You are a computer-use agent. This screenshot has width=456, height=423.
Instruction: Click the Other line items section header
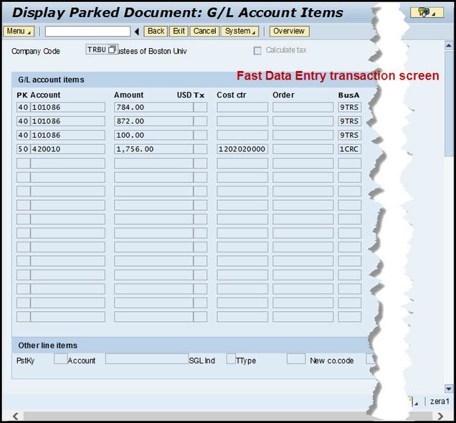(48, 346)
